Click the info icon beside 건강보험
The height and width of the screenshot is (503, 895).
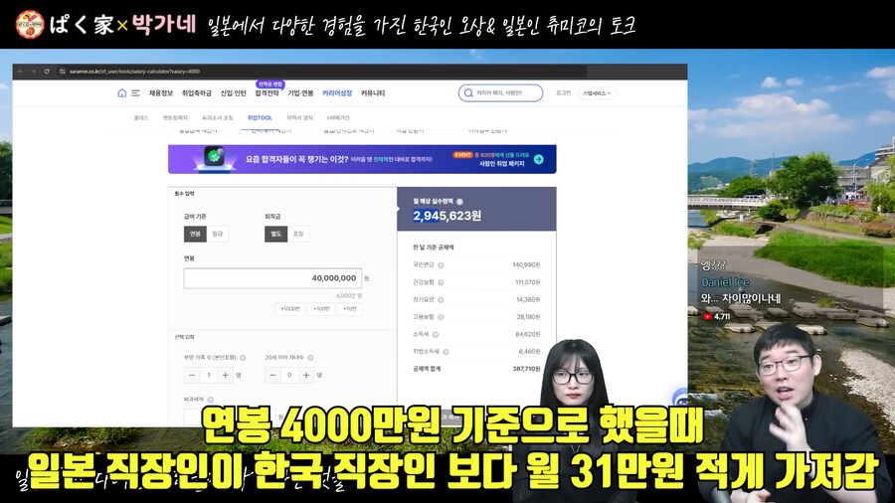(441, 282)
